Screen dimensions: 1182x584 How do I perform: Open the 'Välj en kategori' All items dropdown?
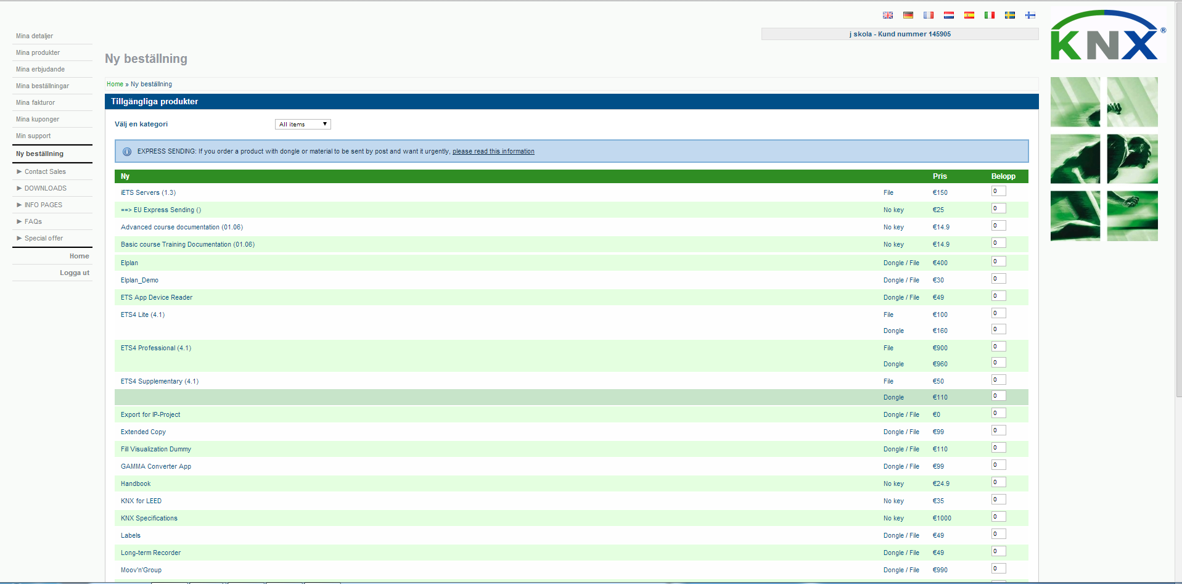coord(303,125)
